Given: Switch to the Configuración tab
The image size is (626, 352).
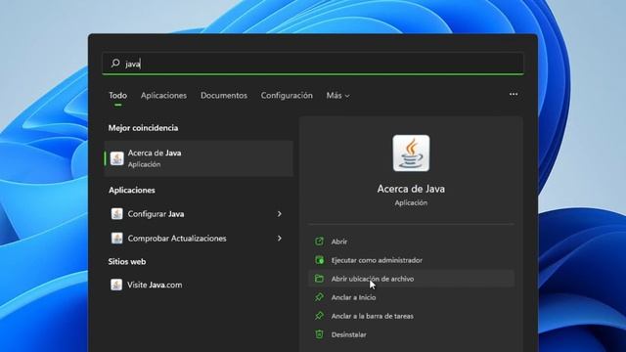Looking at the screenshot, I should point(287,96).
